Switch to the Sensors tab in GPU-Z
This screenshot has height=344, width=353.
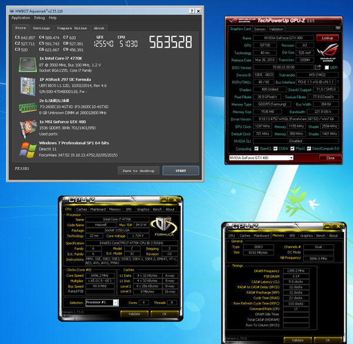260,29
